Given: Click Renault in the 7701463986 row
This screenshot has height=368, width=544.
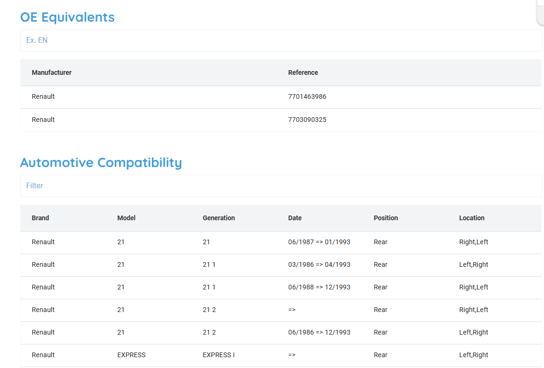Looking at the screenshot, I should [43, 96].
